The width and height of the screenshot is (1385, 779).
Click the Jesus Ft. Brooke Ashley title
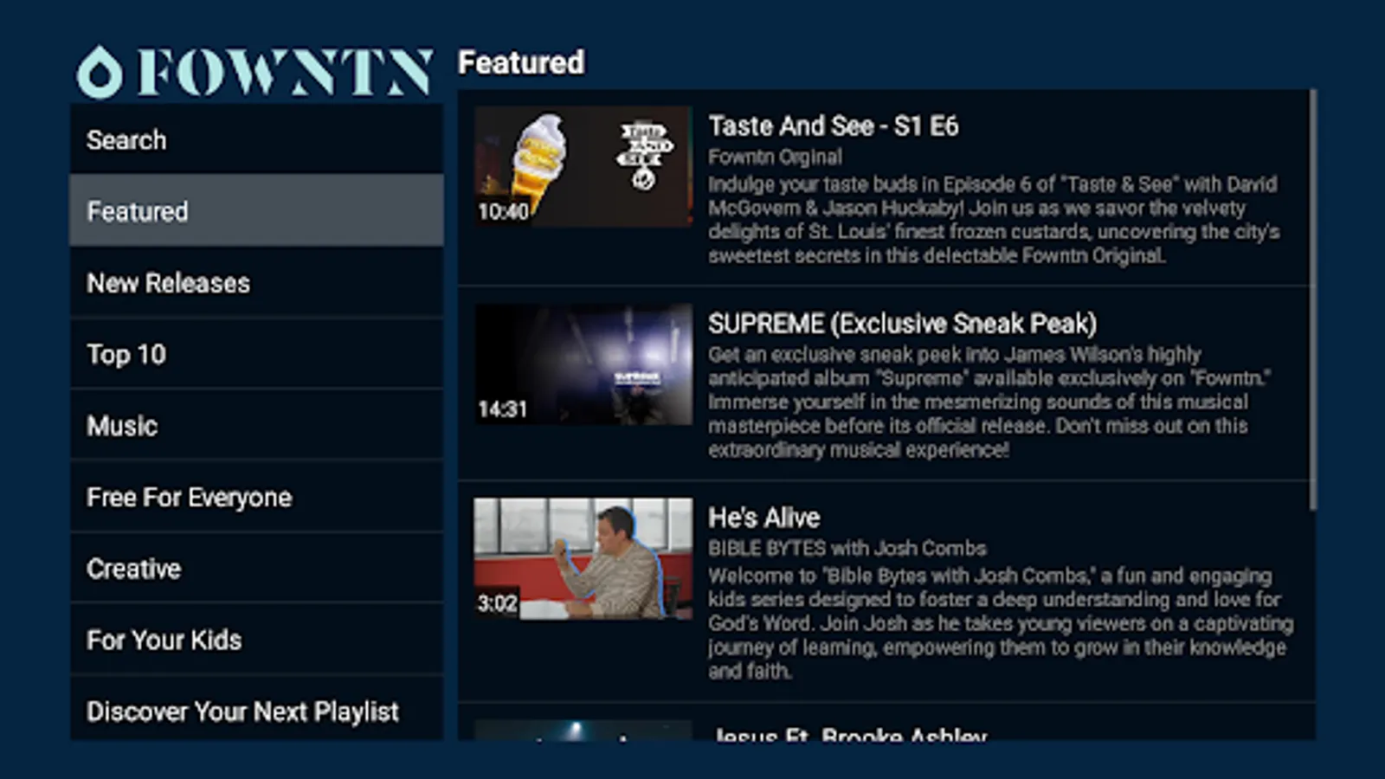[x=848, y=734]
